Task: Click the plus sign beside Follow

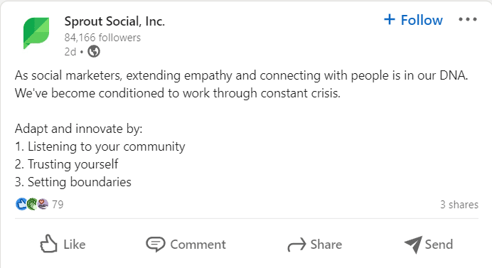Action: pos(390,19)
